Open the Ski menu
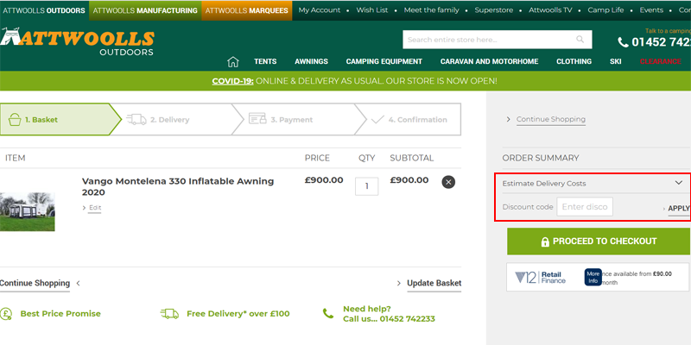Screen dimensions: 691x345 click(616, 61)
